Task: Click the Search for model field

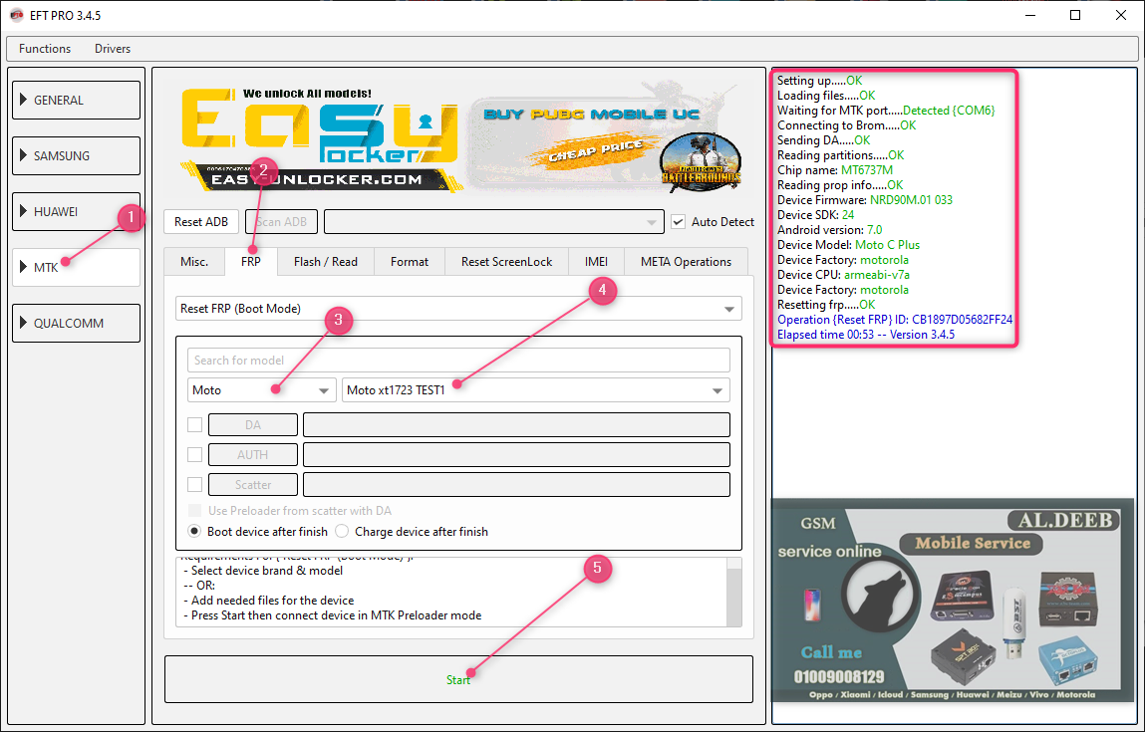Action: pos(458,361)
